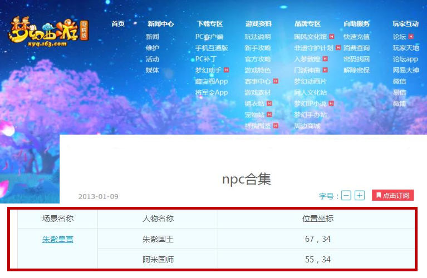The height and width of the screenshot is (278, 427).
Task: Open the 梦幻手办站 link
Action: (x=310, y=115)
